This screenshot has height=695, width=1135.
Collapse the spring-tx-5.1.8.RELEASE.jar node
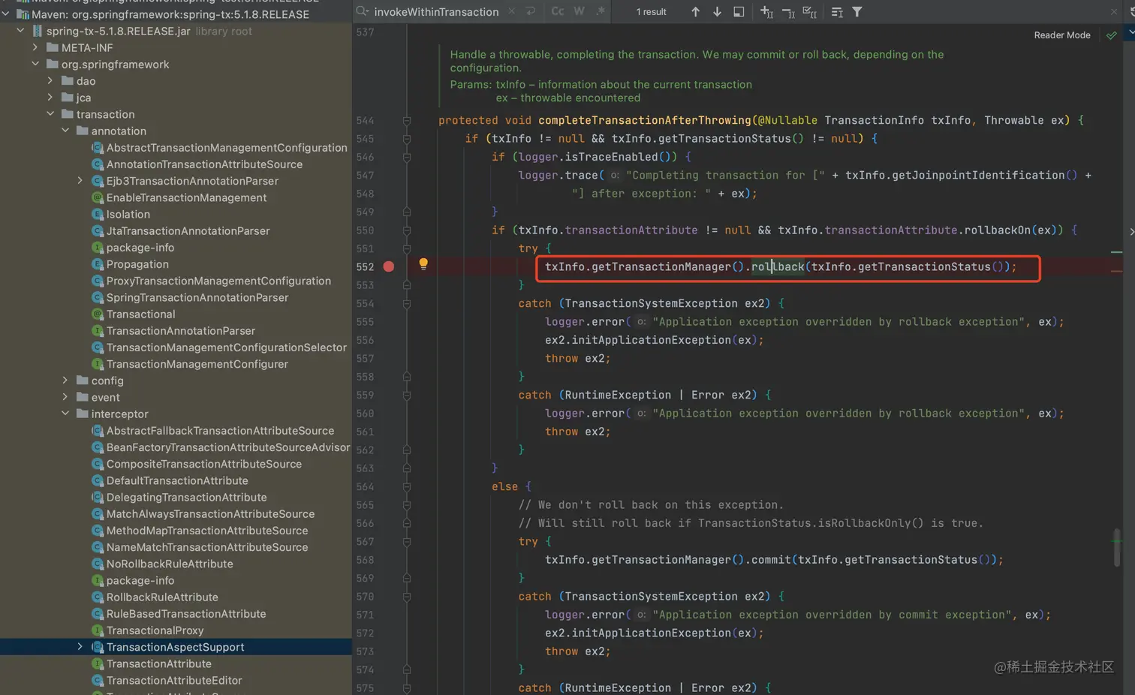click(20, 32)
